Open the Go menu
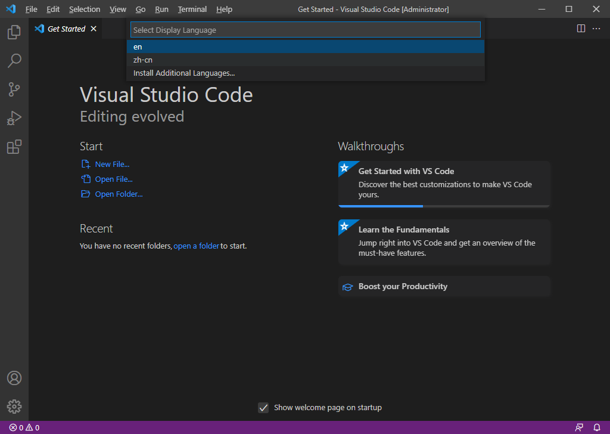 (141, 9)
